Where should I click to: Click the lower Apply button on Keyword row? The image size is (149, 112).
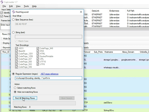click(86, 48)
